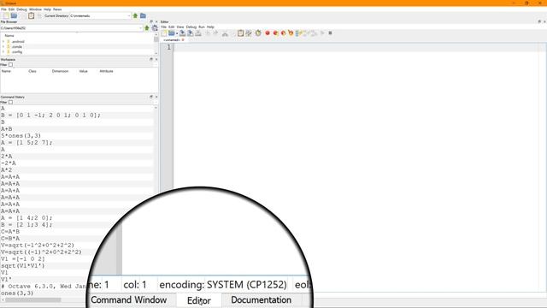Sort Workspace by Dimension column
The height and width of the screenshot is (308, 547).
pos(60,71)
